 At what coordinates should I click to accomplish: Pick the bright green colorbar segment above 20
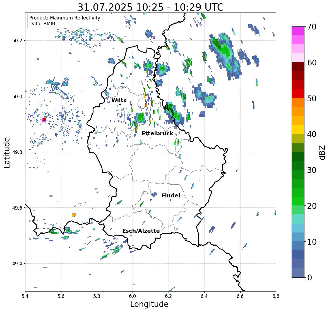pos(298,201)
